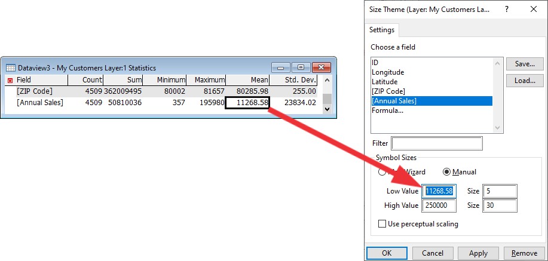Viewport: 548px width, 261px height.
Task: Click the help question mark button
Action: 507,9
